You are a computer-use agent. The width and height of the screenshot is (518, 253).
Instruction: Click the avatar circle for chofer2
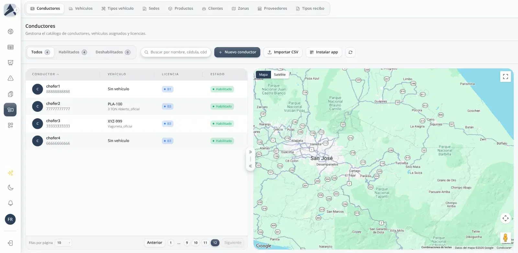point(38,106)
